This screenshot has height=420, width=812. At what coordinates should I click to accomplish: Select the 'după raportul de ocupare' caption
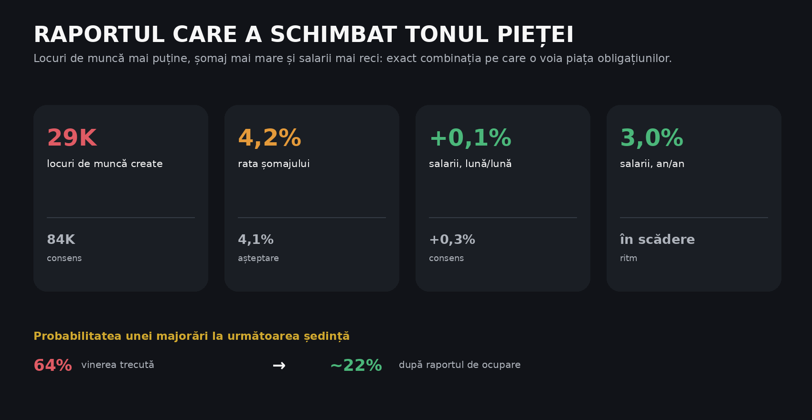pos(459,365)
